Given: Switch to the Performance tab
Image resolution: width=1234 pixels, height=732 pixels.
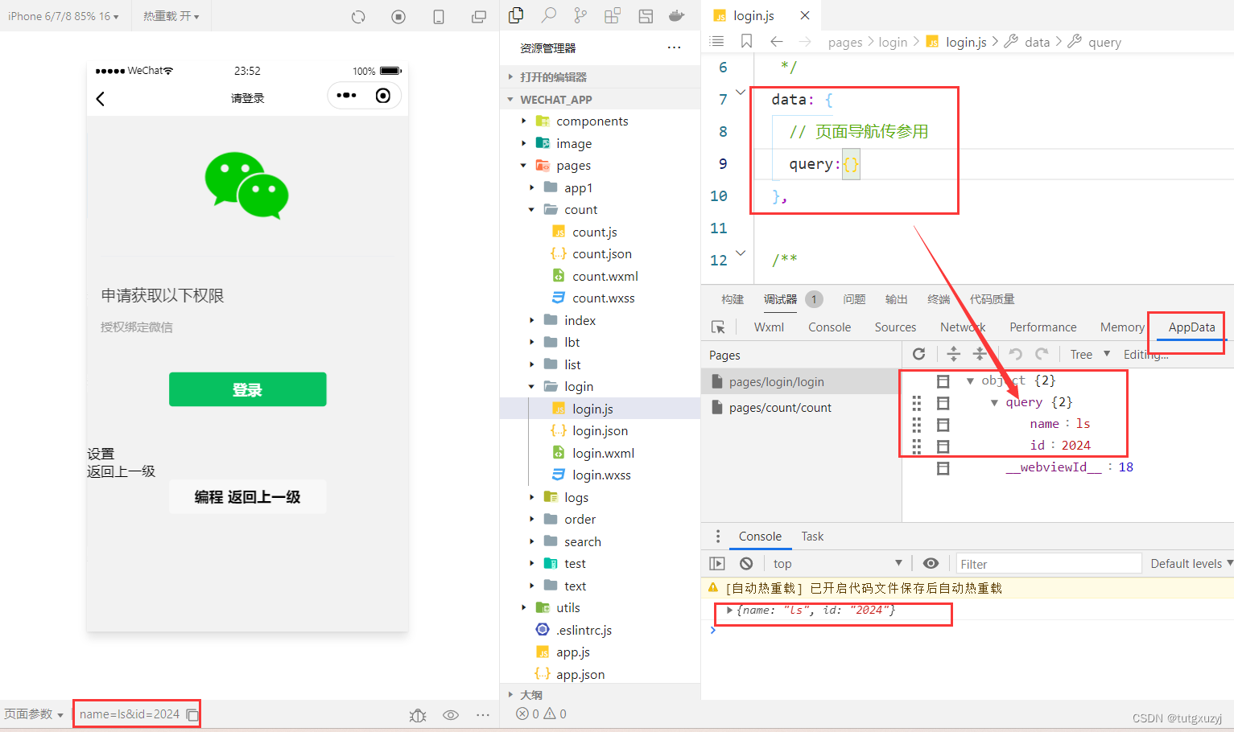Looking at the screenshot, I should 1042,327.
